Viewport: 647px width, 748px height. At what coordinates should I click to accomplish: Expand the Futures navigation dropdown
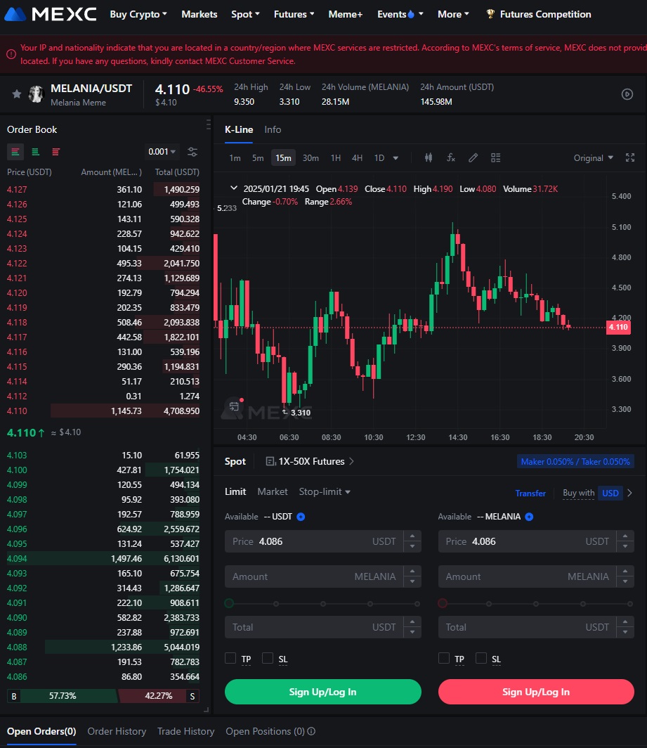[294, 14]
